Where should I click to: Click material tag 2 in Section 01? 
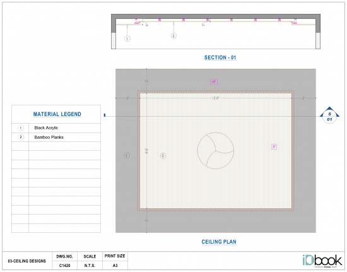[173, 35]
